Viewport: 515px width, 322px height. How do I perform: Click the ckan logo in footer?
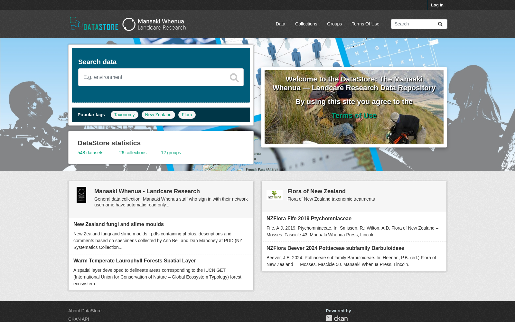click(x=337, y=318)
